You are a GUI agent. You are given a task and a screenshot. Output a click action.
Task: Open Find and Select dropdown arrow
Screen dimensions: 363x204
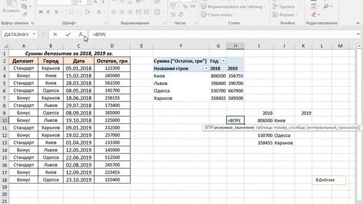[x=331, y=6]
